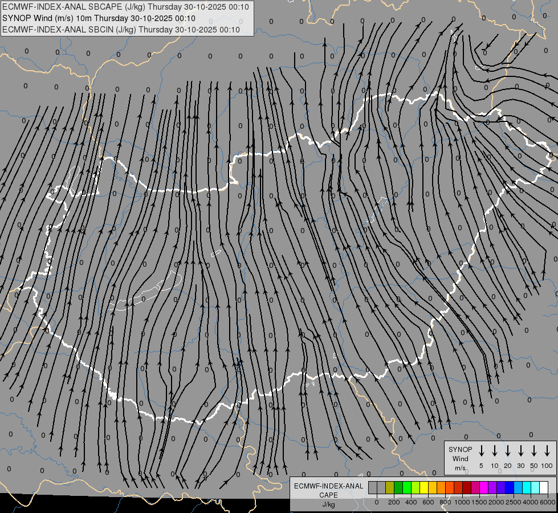Image resolution: width=558 pixels, height=513 pixels.
Task: Select the pale cyan CAPE swatch
Action: tap(536, 487)
